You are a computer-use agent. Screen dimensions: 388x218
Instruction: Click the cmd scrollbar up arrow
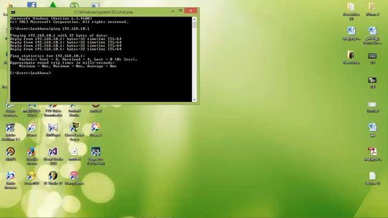(x=195, y=19)
